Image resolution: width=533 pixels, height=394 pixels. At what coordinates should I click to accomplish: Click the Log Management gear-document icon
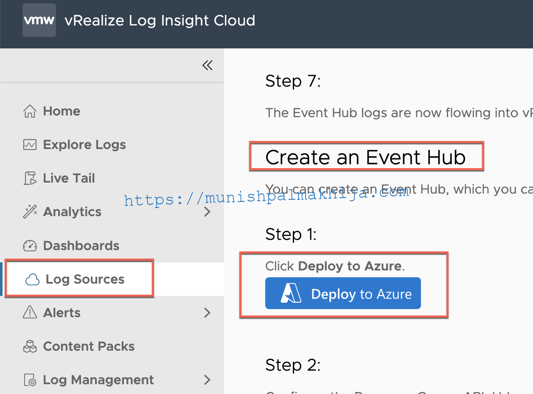coord(30,380)
